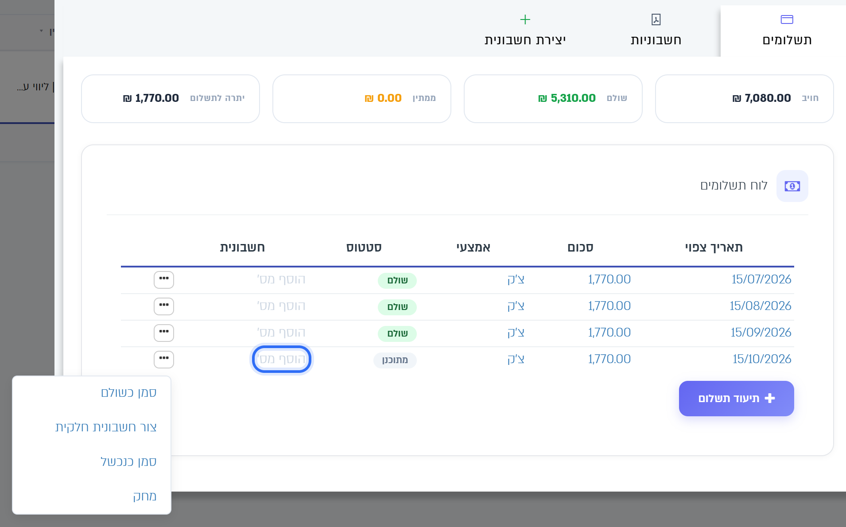Click the תאריך צפוי column header

714,248
